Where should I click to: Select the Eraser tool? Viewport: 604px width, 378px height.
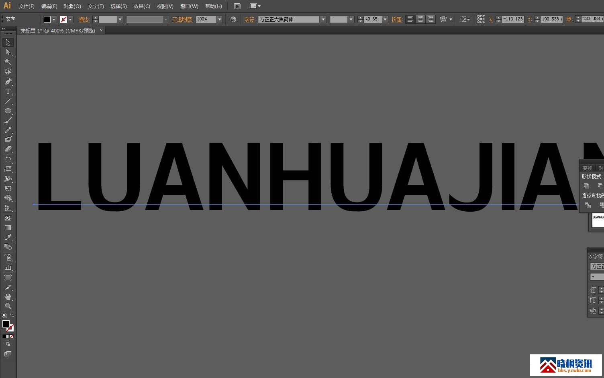8,149
